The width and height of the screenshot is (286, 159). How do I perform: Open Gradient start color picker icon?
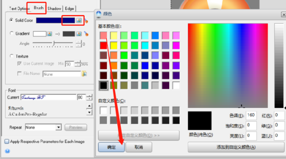click(x=50, y=34)
